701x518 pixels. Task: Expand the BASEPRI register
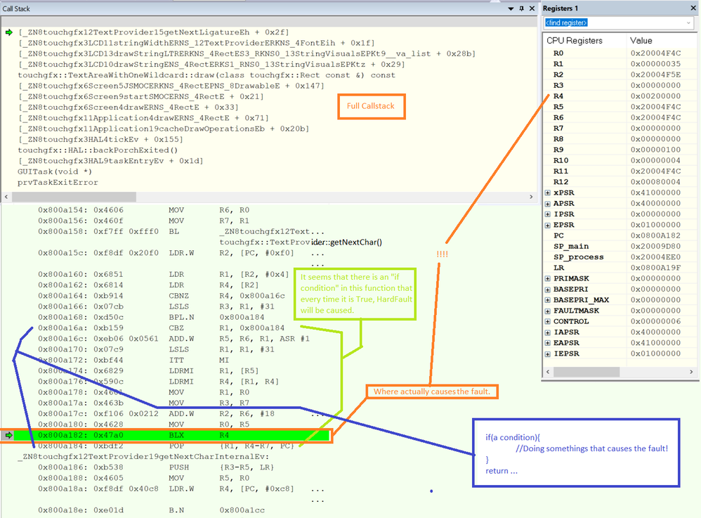[x=548, y=290]
